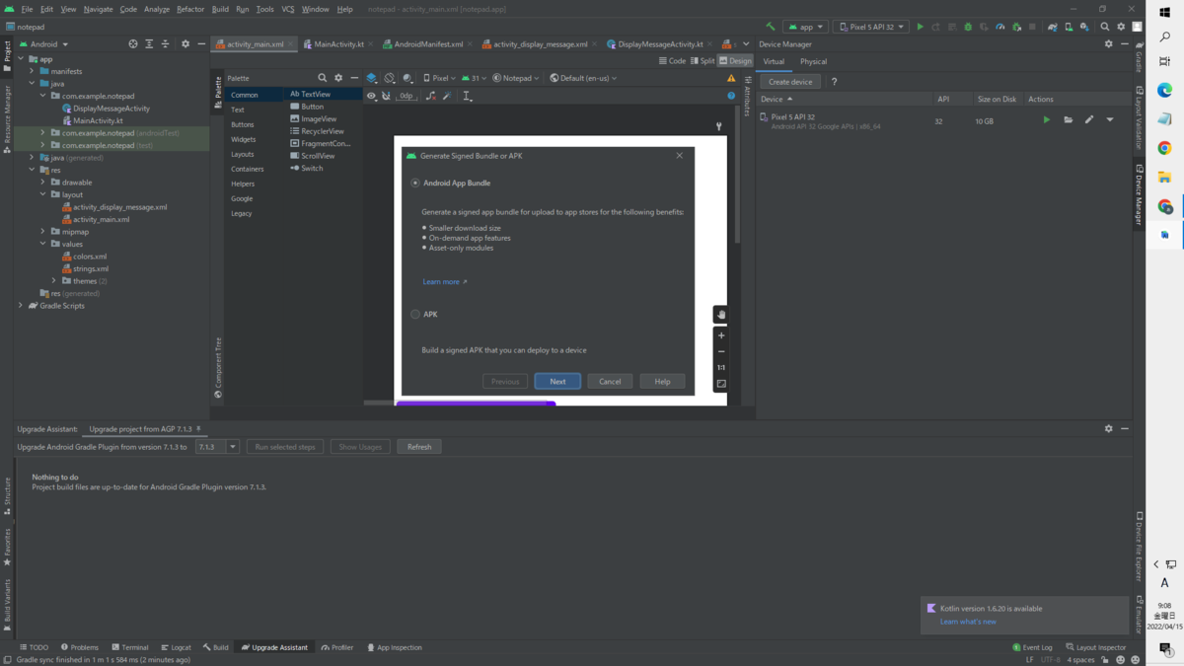Screen dimensions: 1184x666
Task: Open the Pixel device preview dropdown
Action: [x=439, y=78]
